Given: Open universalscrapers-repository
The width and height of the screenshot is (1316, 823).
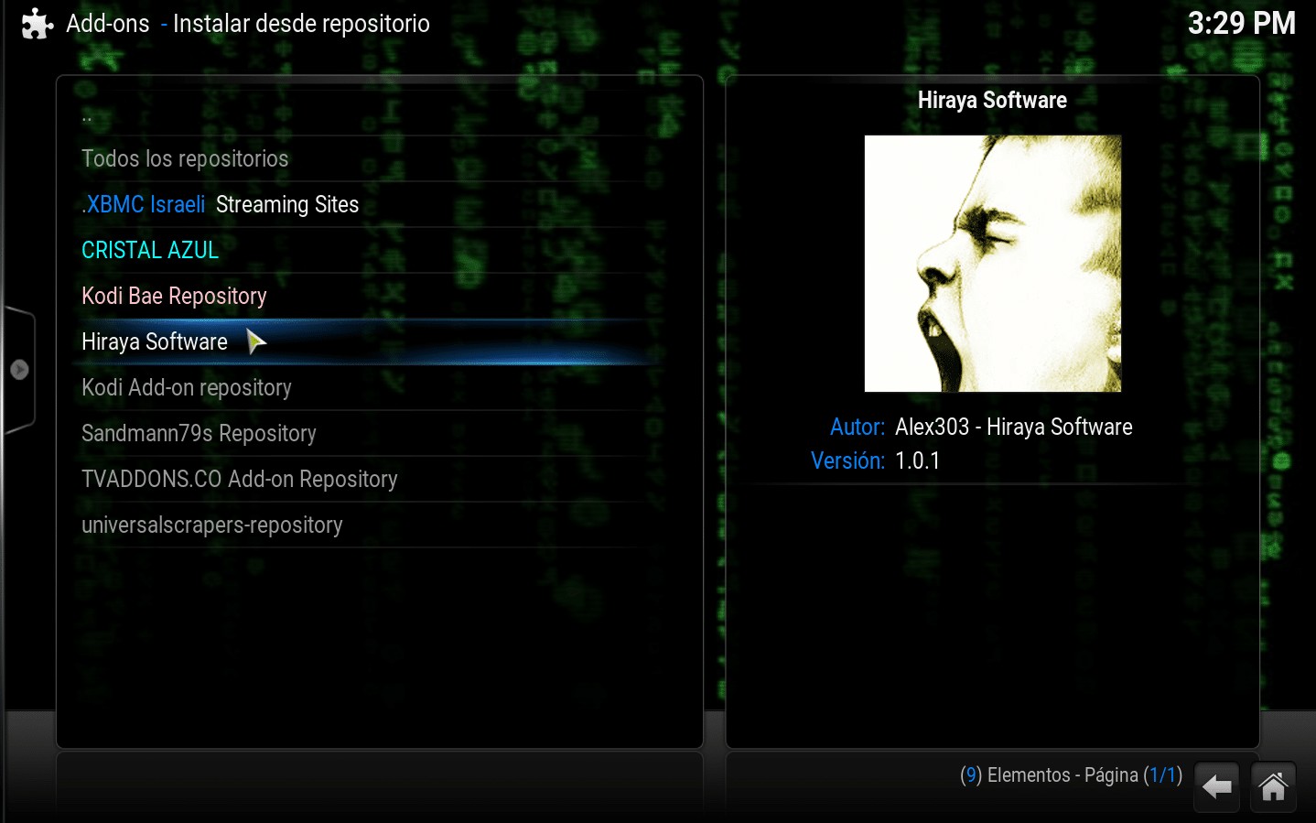Looking at the screenshot, I should [211, 525].
